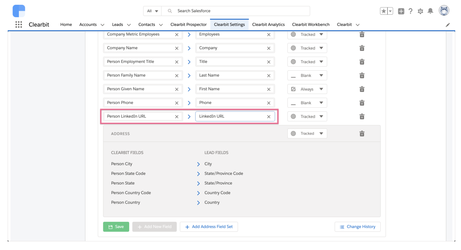Click the Person LinkedIn URL input

143,116
